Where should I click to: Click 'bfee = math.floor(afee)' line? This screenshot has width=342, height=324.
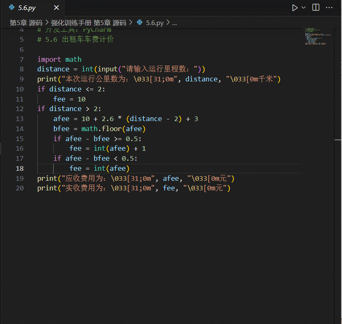(x=99, y=129)
